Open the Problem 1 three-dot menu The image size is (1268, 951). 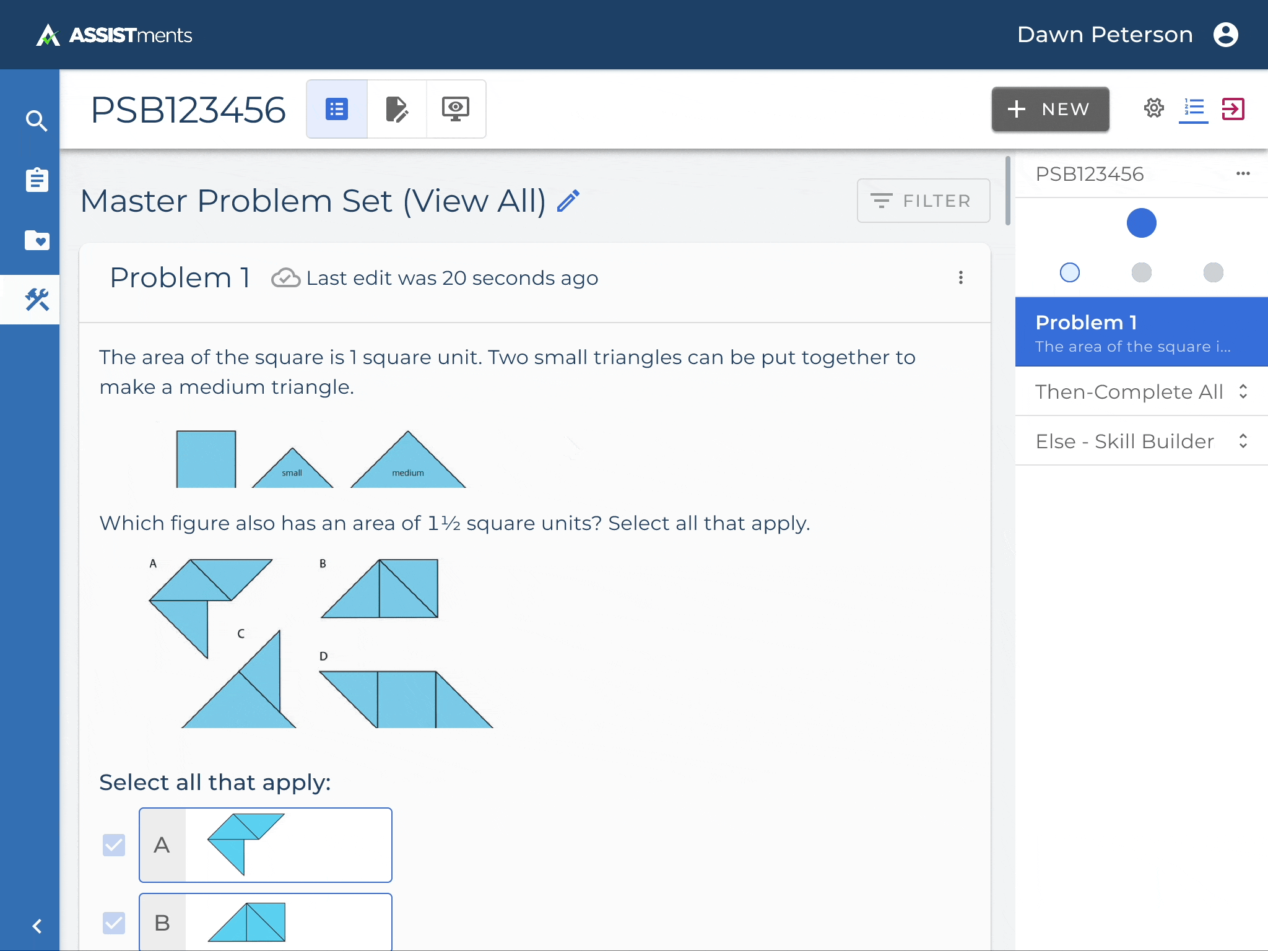click(x=960, y=278)
